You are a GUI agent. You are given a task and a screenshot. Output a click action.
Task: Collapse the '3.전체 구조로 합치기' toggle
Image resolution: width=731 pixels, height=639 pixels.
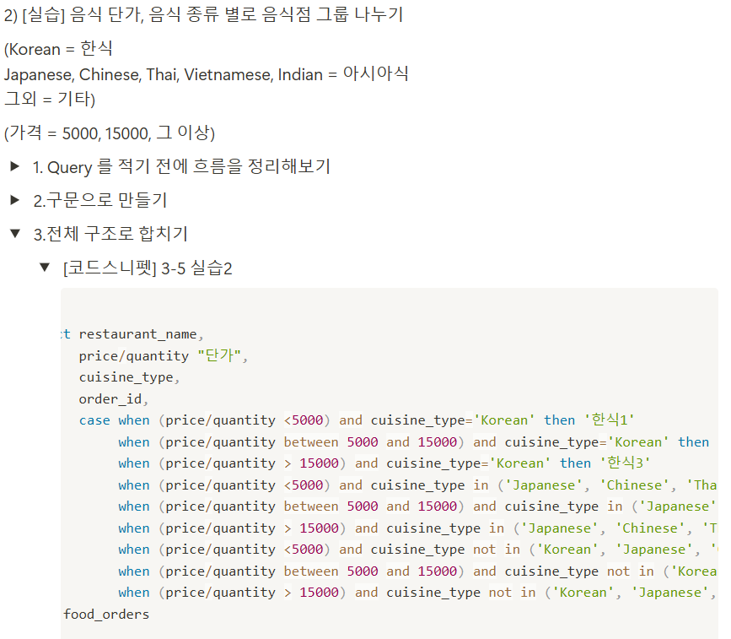[x=15, y=233]
